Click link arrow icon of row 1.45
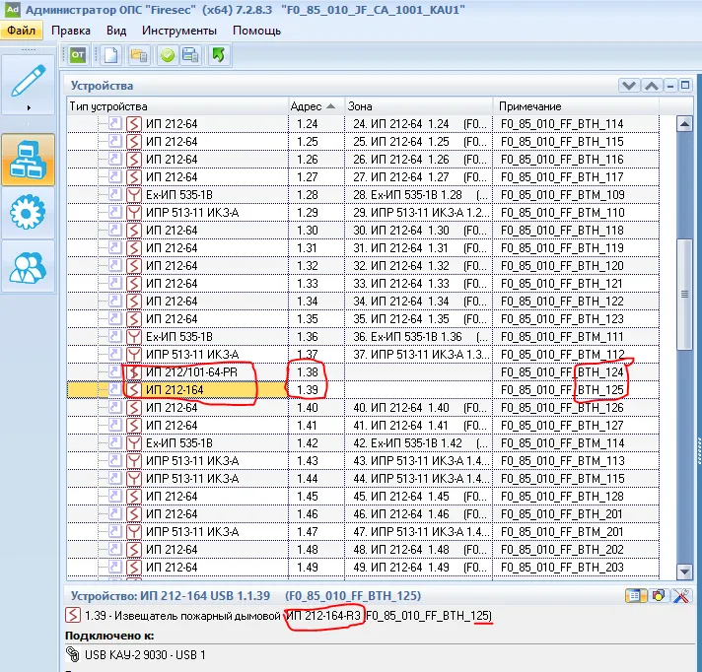 (x=115, y=496)
